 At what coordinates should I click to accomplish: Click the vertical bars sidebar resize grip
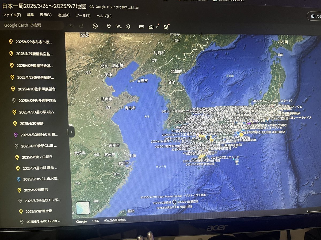[67, 132]
